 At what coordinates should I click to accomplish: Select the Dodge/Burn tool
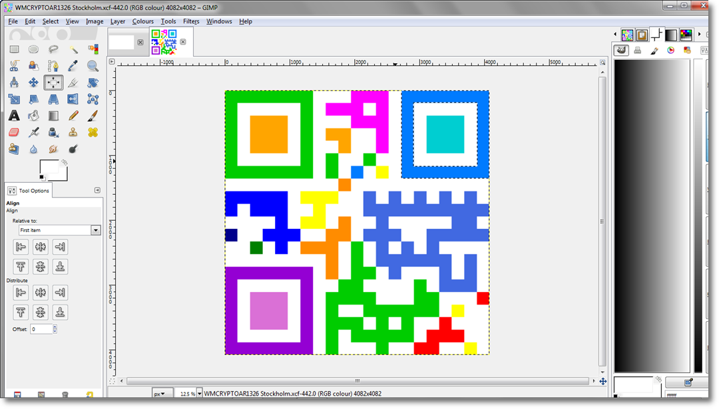click(x=73, y=149)
